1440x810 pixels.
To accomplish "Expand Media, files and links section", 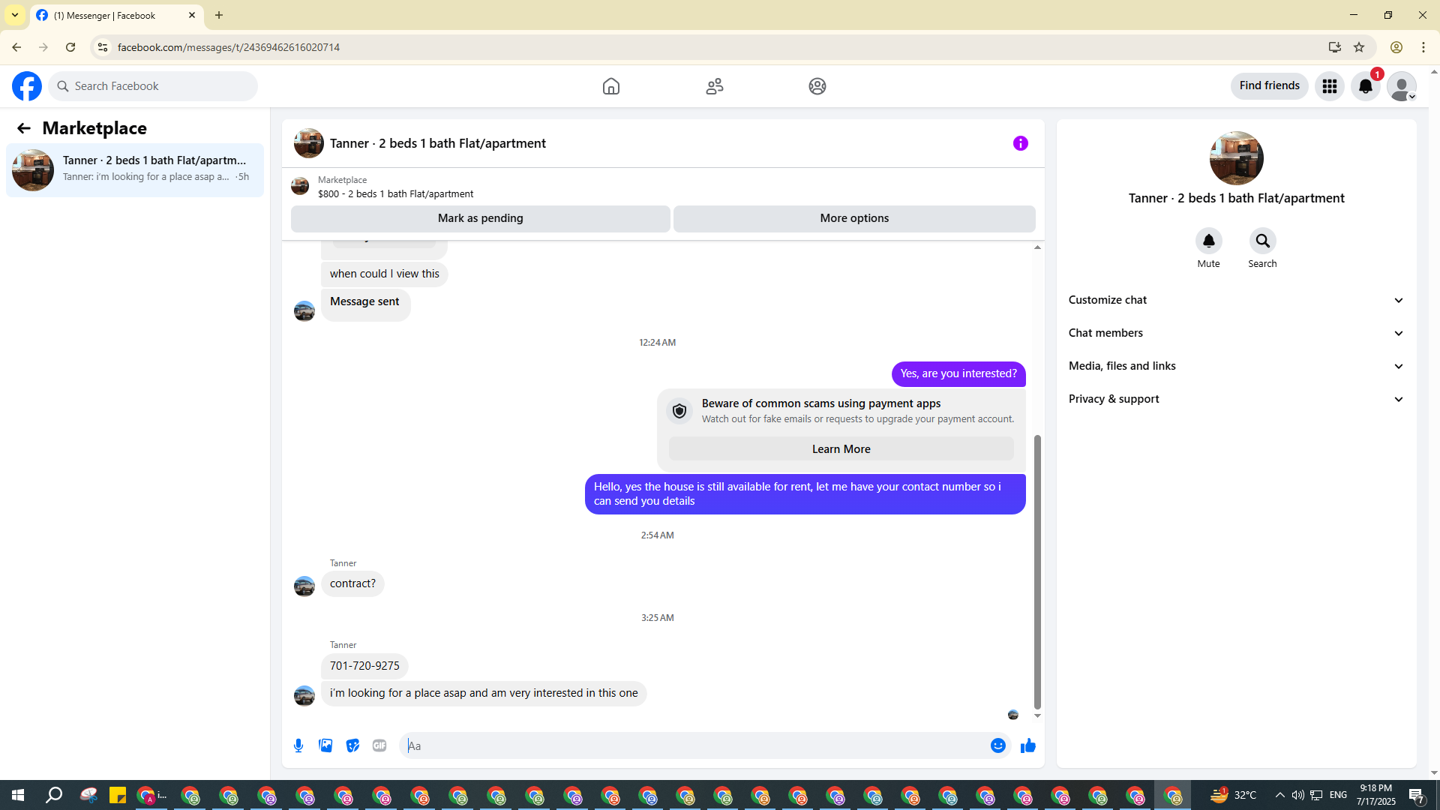I will (x=1237, y=366).
